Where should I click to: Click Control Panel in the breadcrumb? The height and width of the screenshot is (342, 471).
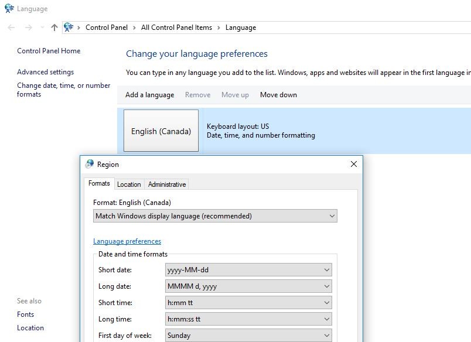(107, 28)
